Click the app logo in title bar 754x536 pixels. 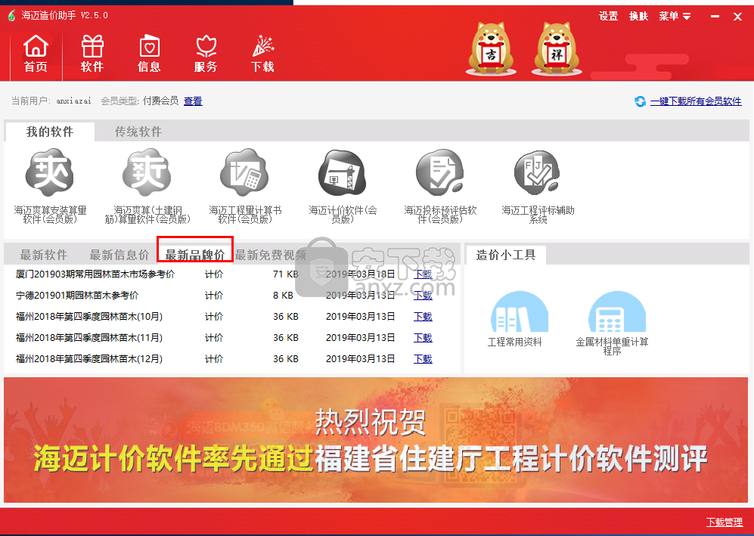click(11, 15)
